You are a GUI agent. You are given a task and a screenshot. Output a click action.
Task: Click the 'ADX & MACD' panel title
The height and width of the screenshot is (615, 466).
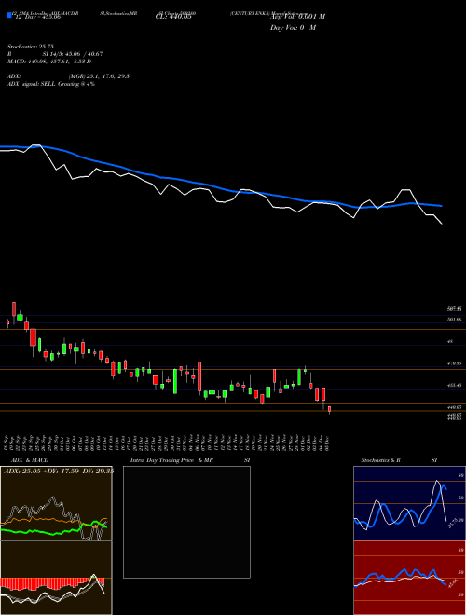tap(30, 460)
